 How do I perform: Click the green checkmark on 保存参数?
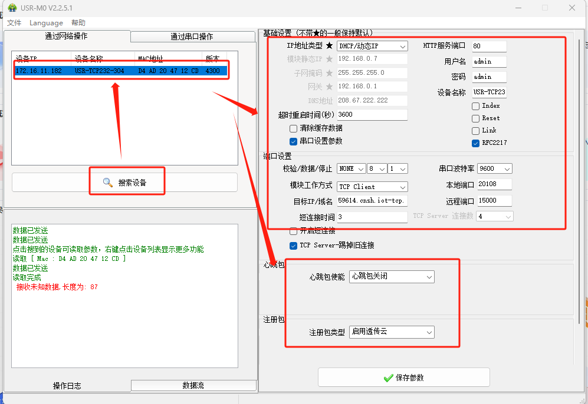(x=388, y=377)
